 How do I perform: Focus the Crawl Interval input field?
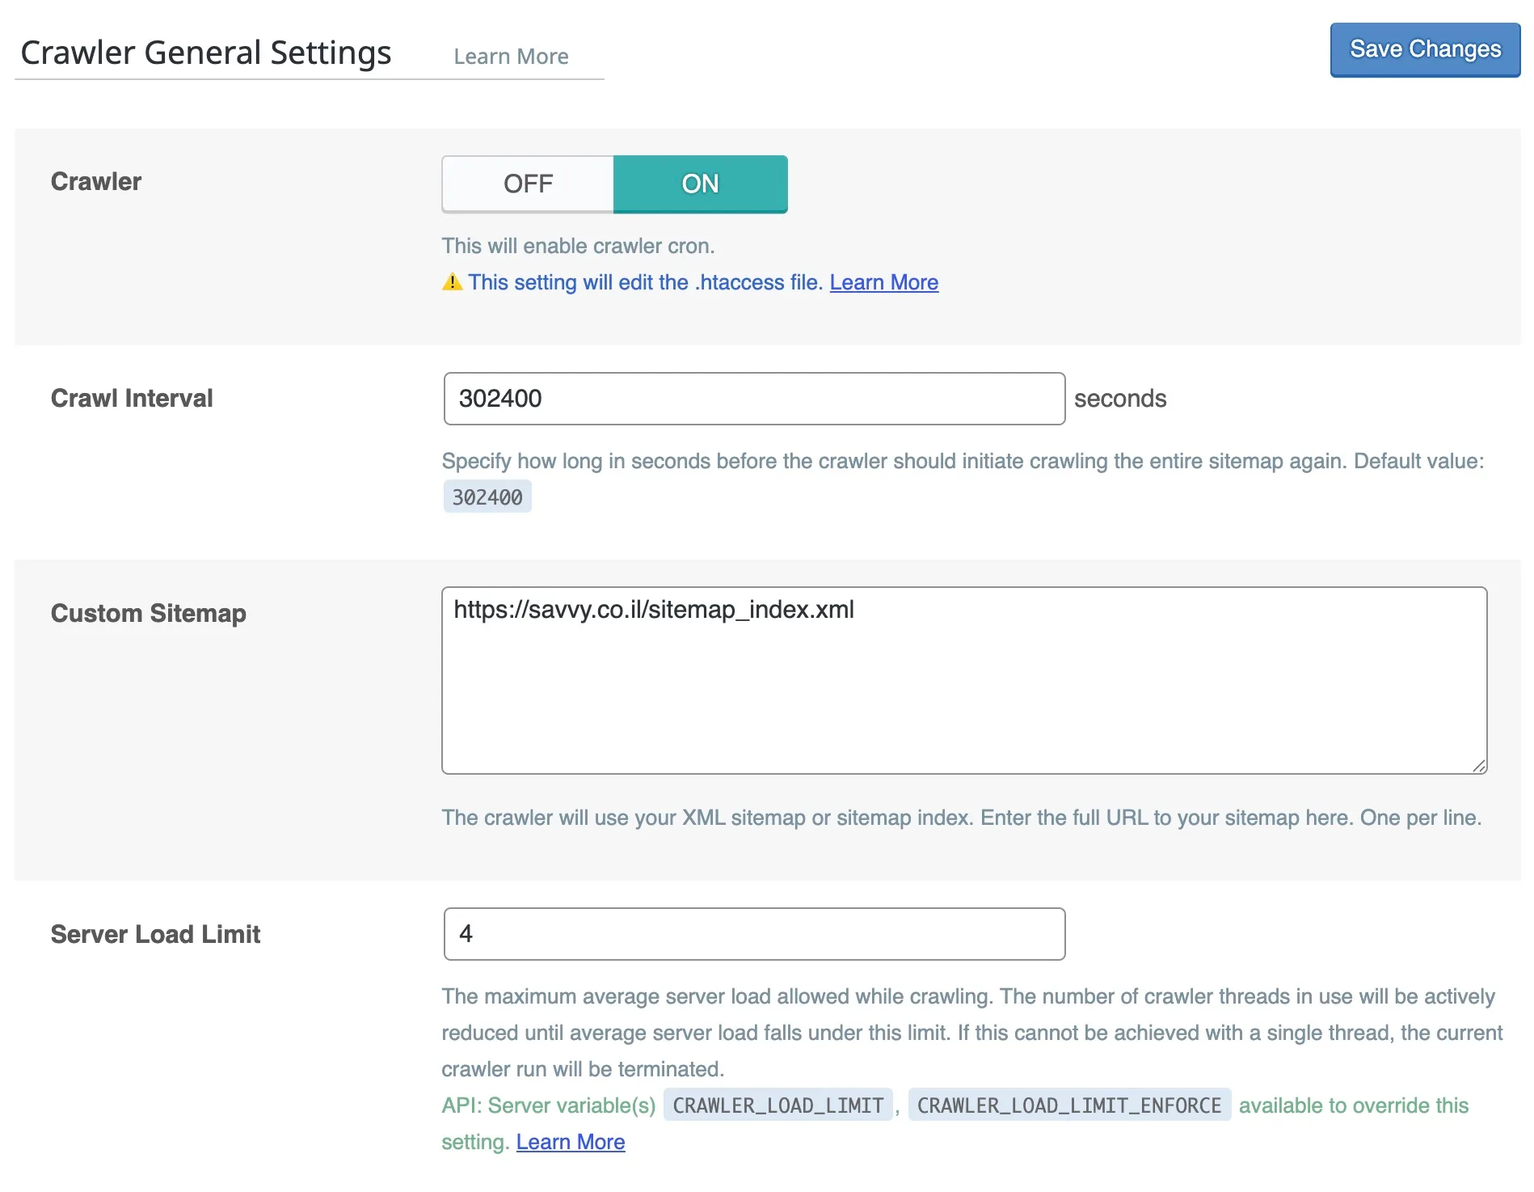pyautogui.click(x=754, y=399)
